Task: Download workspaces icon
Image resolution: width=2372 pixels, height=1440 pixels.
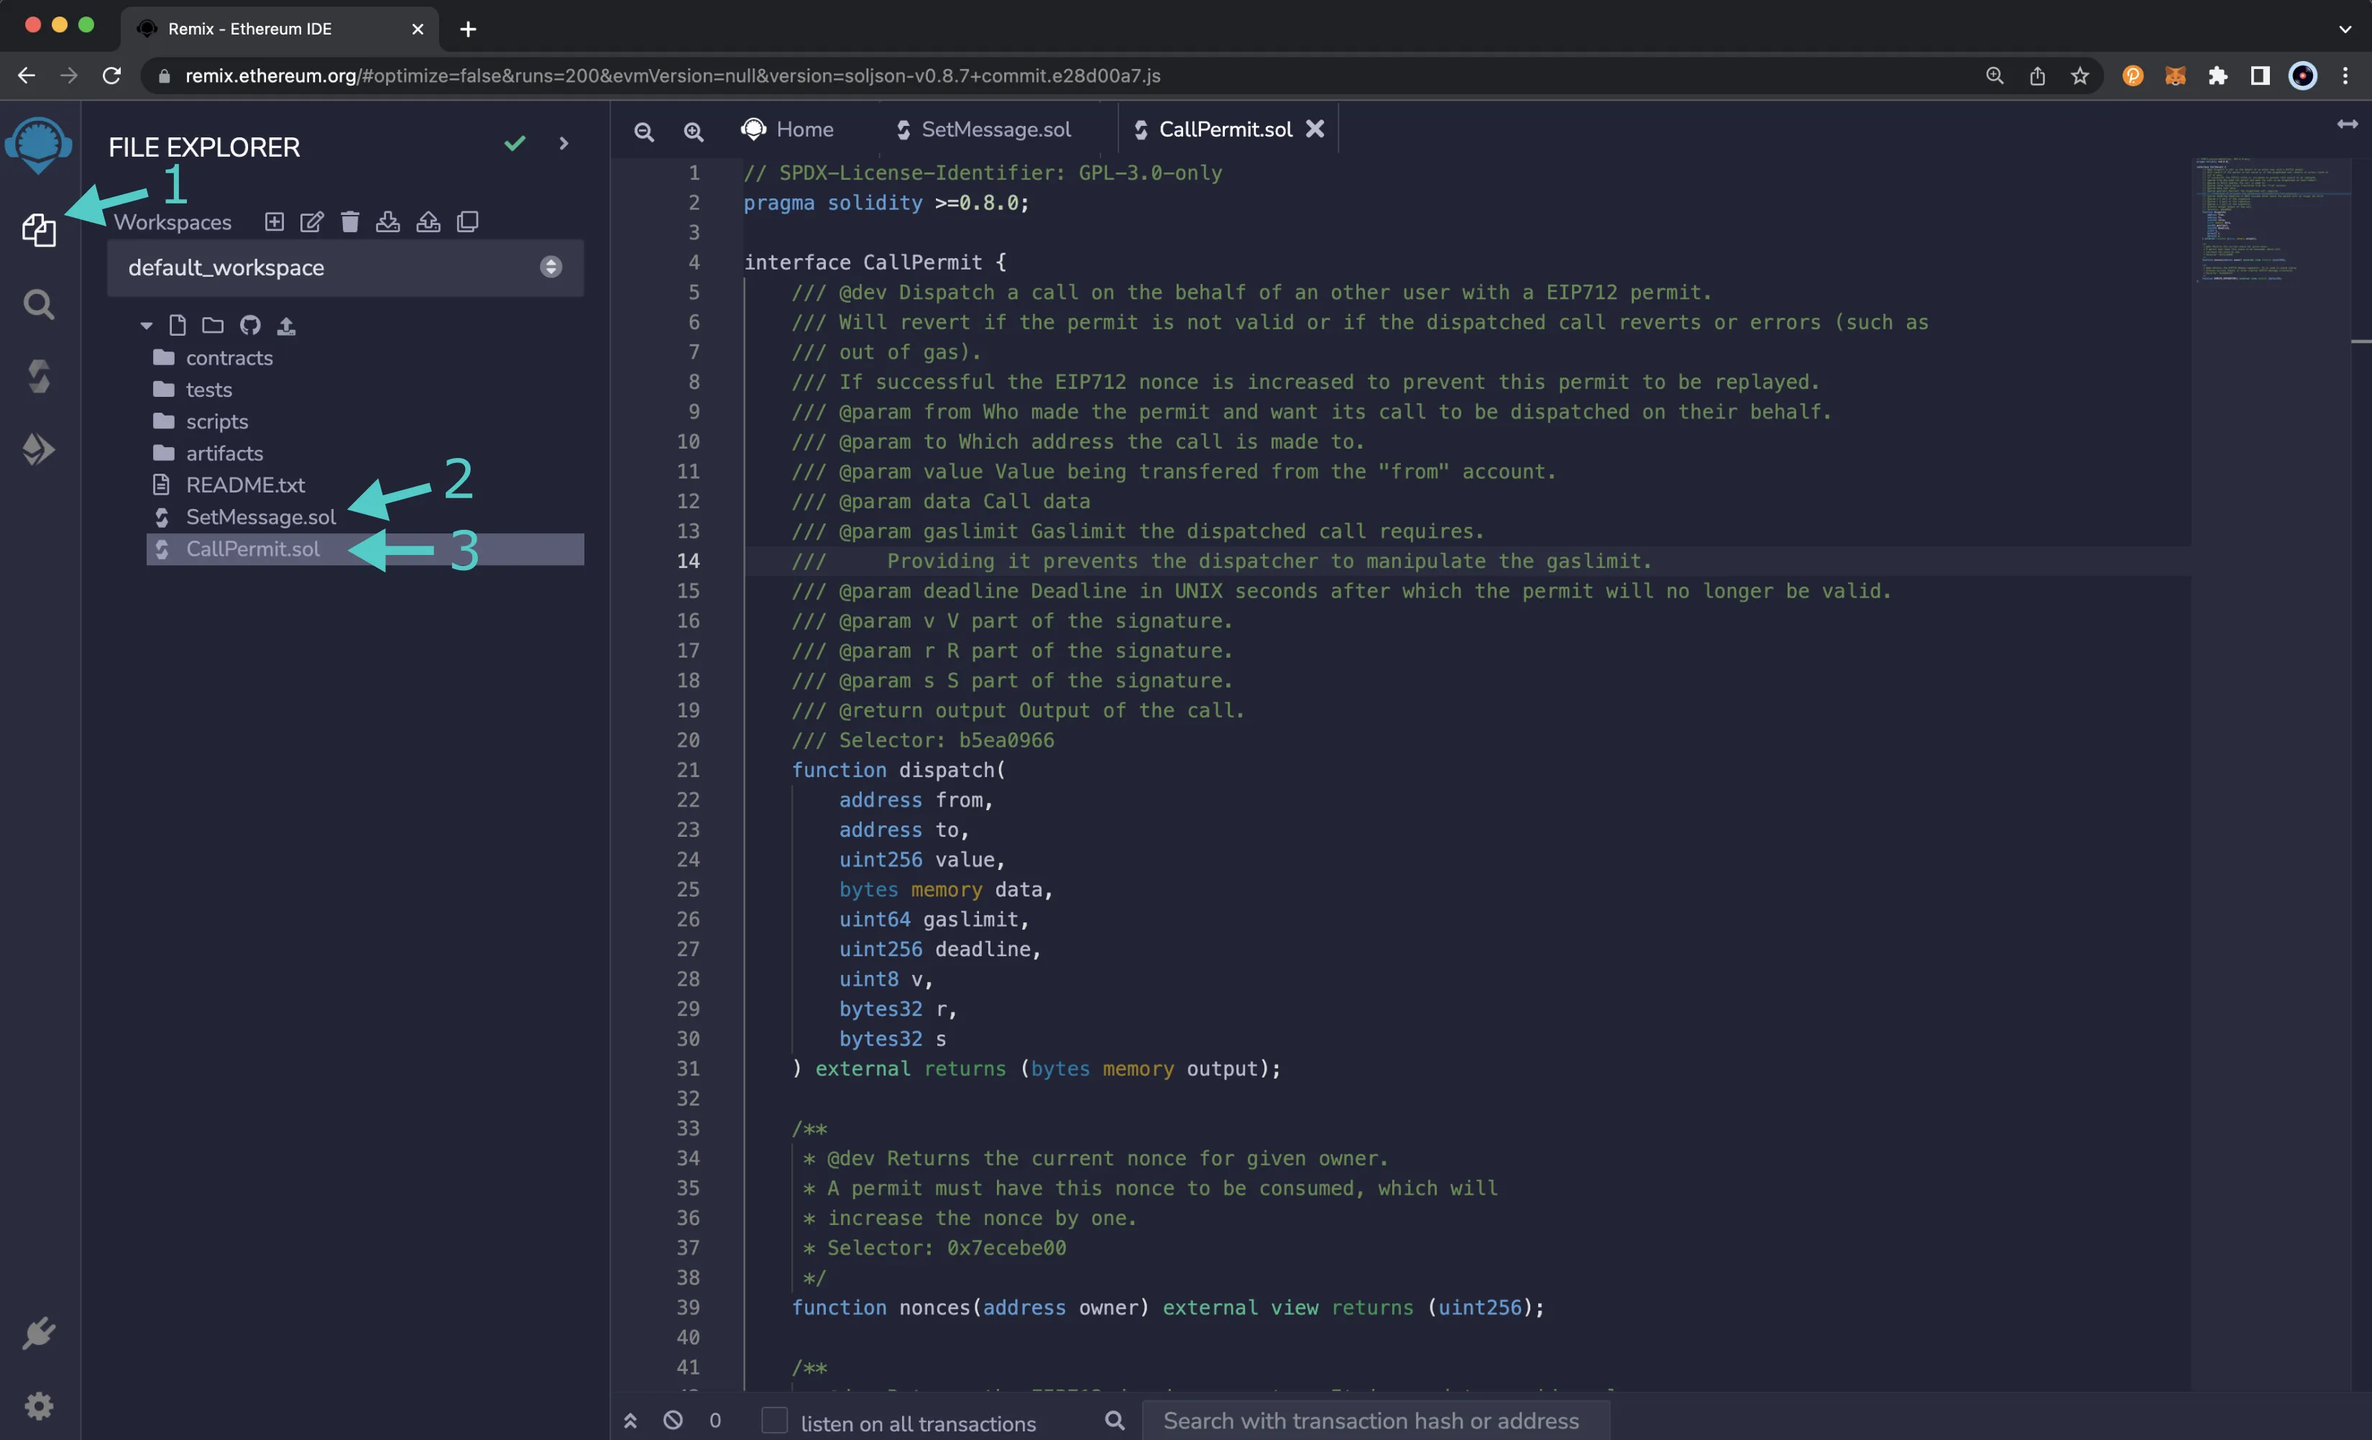Action: click(388, 222)
